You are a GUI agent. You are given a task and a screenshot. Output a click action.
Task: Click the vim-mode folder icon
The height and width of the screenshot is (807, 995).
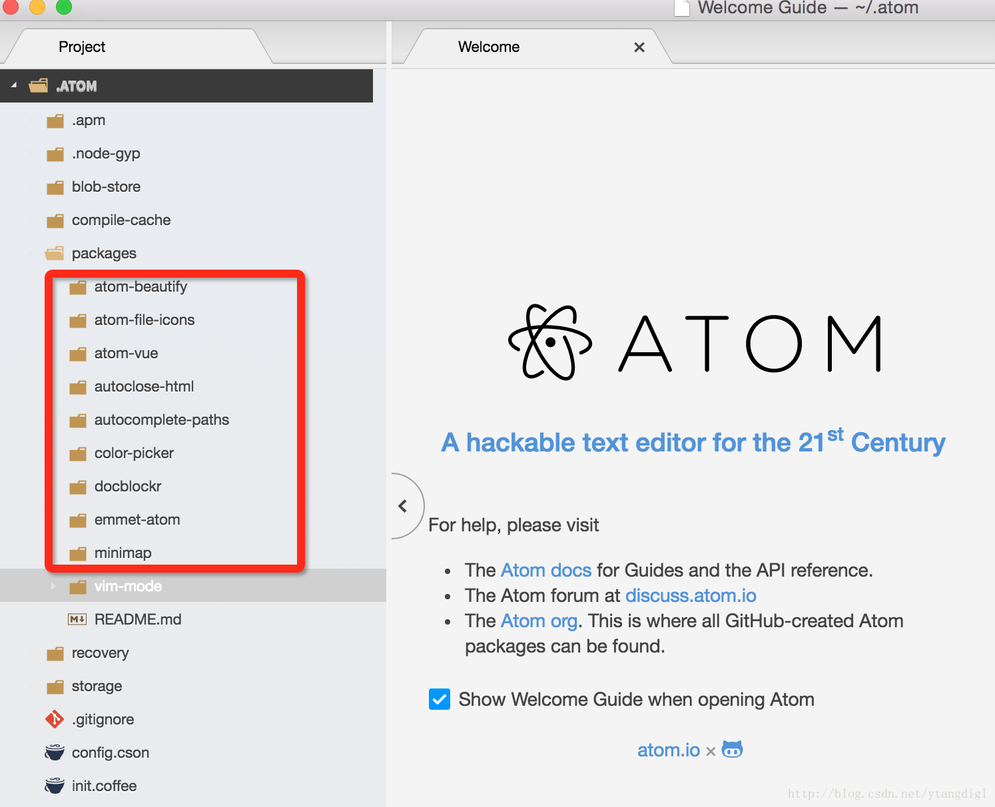pyautogui.click(x=78, y=587)
